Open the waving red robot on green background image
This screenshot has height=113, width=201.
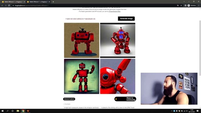[82, 76]
